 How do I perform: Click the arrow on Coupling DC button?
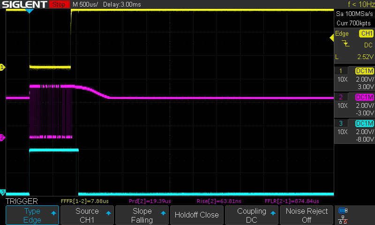273,213
